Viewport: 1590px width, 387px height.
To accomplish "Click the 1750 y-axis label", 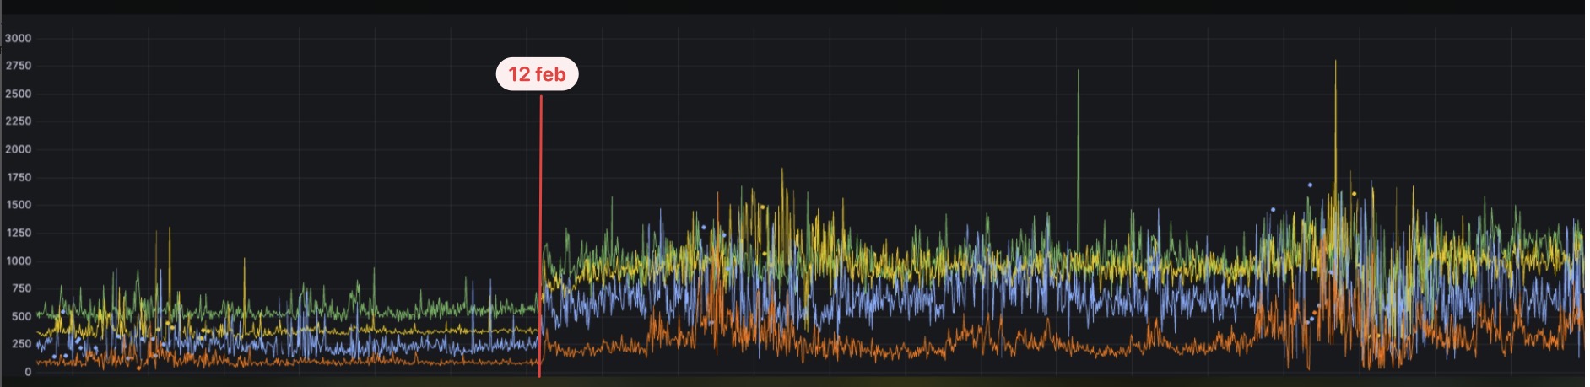I will tap(19, 177).
